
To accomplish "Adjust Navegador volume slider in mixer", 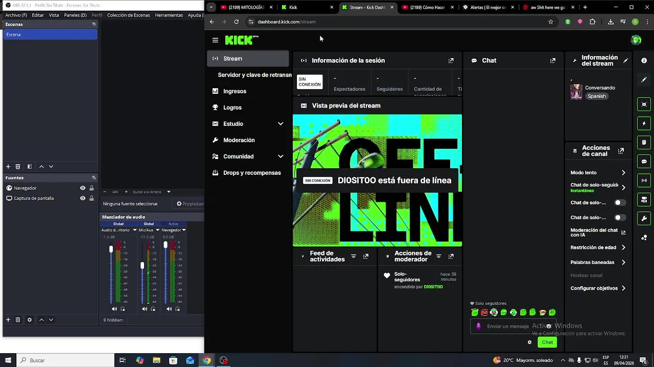I will point(166,245).
